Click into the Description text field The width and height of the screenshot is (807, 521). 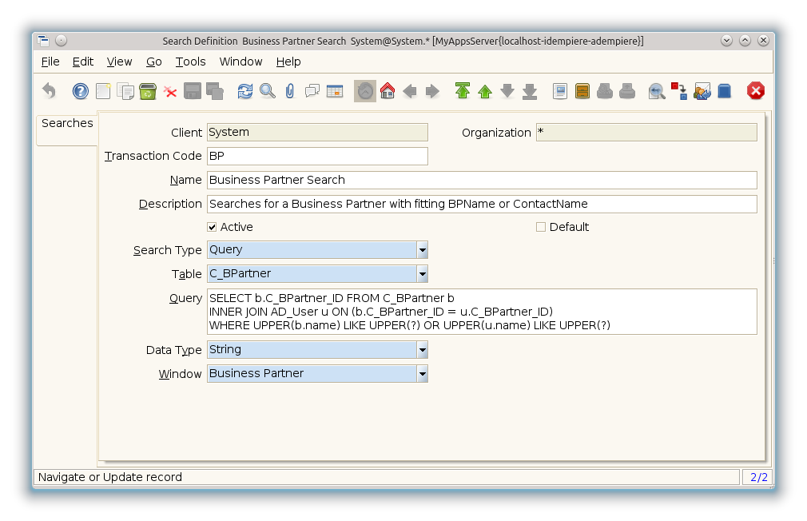coord(481,204)
